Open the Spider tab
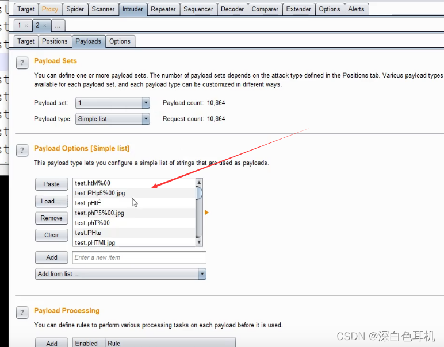The height and width of the screenshot is (347, 444). (75, 9)
